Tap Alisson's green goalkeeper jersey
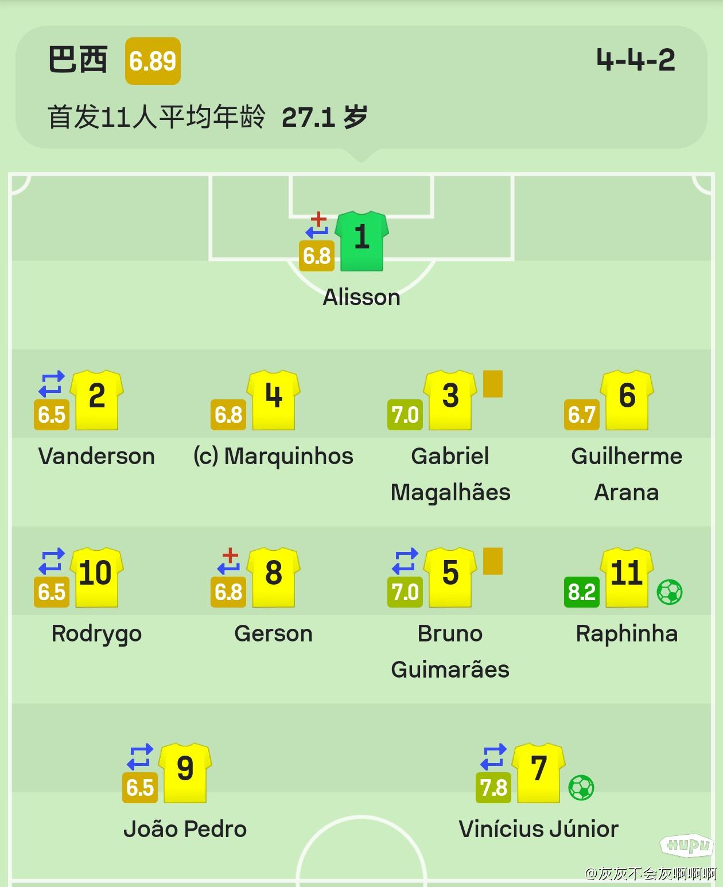723x887 pixels. 361,241
